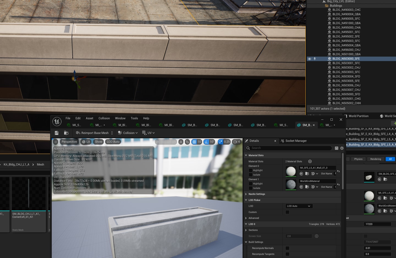The width and height of the screenshot is (396, 258).
Task: Save the static mesh asset
Action: [x=57, y=133]
